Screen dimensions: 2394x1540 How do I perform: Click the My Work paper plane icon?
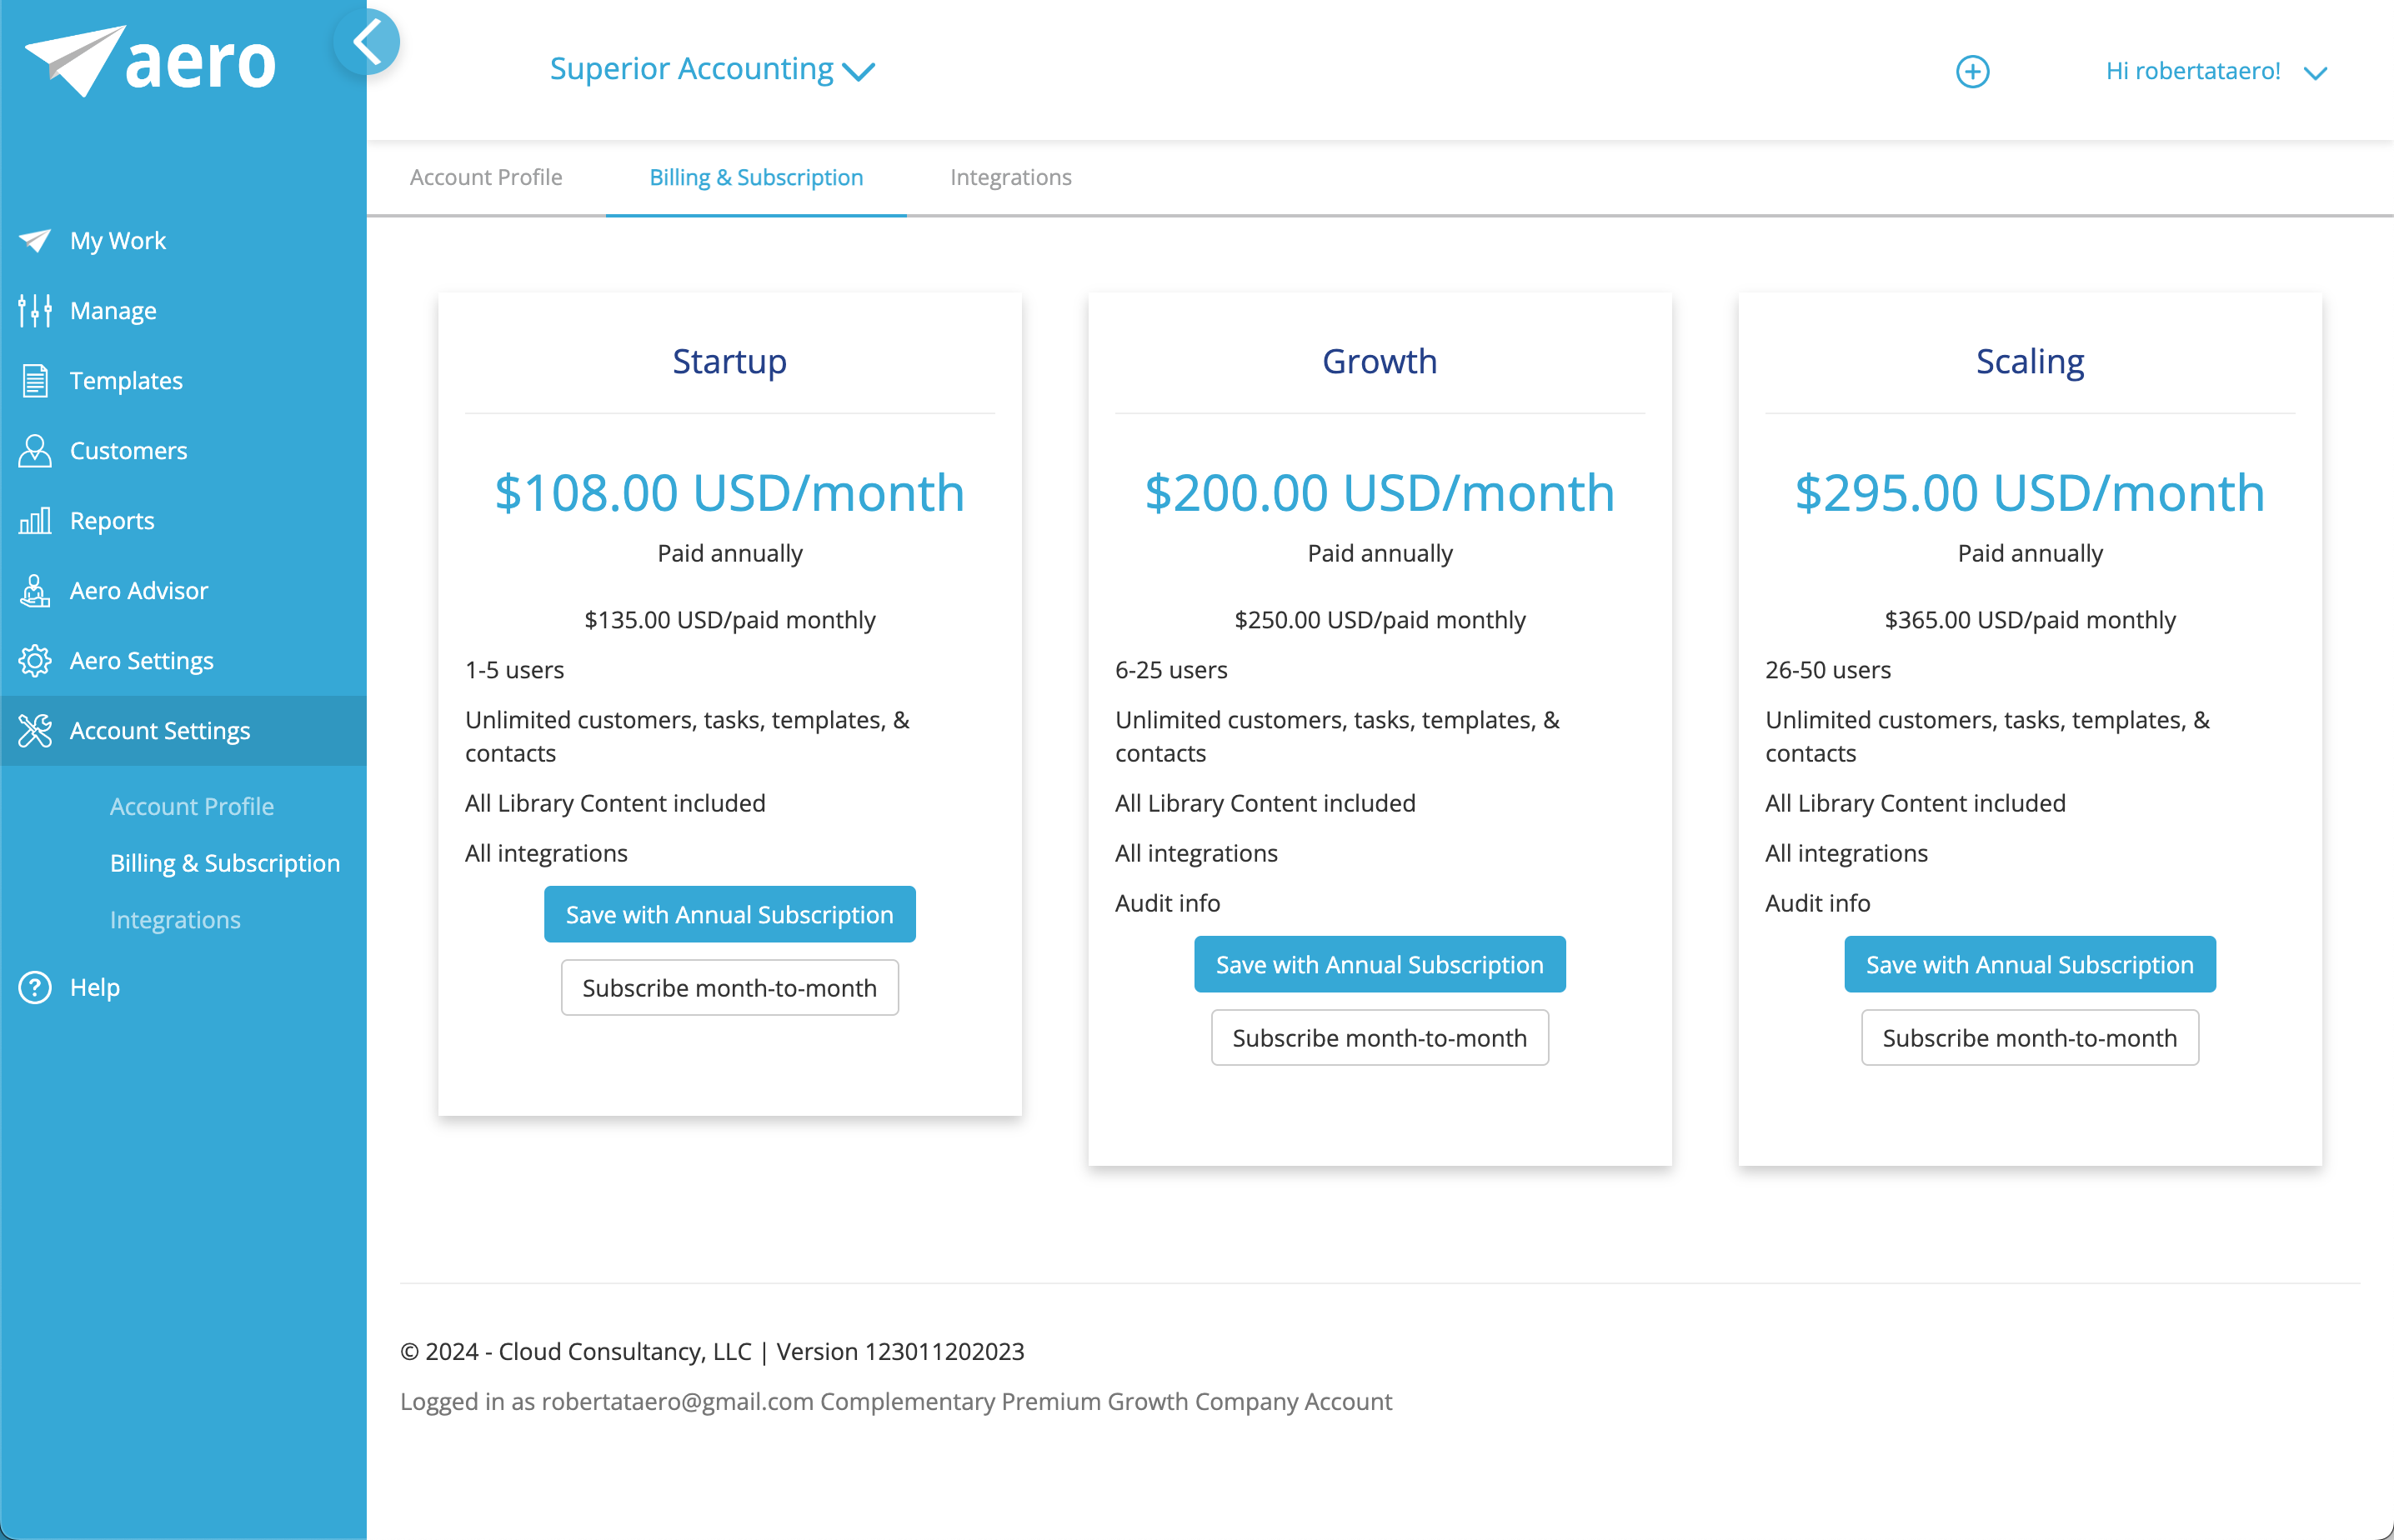pos(34,241)
